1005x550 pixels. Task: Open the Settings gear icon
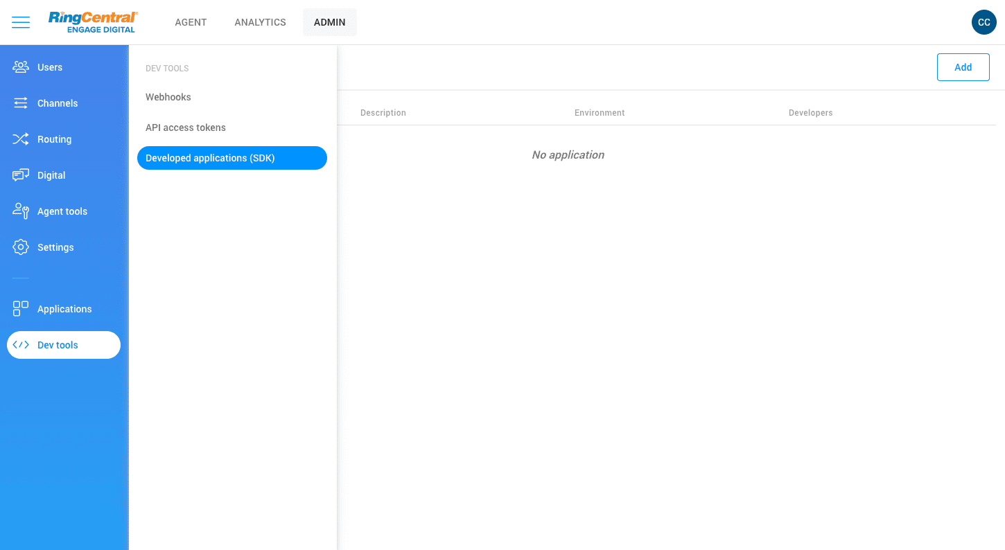coord(21,247)
